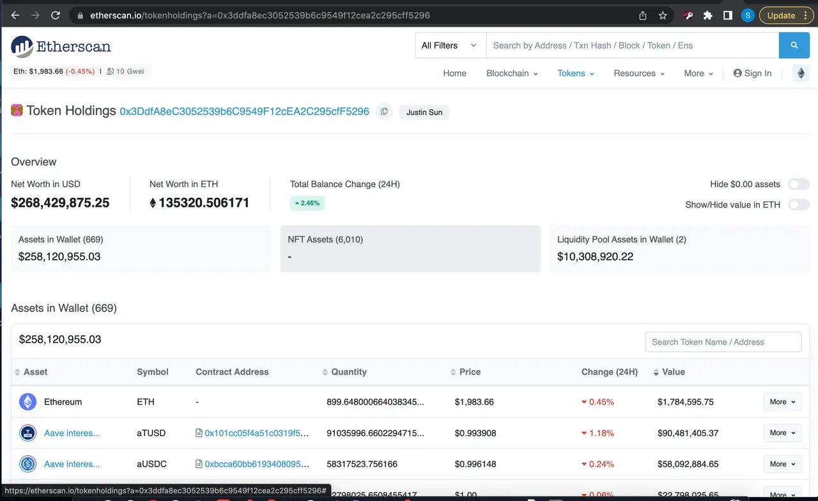818x501 pixels.
Task: Click the blue search magnifier button
Action: click(794, 45)
